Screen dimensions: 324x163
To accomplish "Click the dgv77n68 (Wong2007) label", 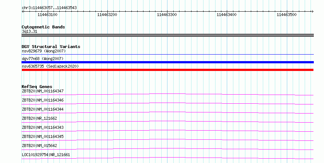I will tap(43, 59).
